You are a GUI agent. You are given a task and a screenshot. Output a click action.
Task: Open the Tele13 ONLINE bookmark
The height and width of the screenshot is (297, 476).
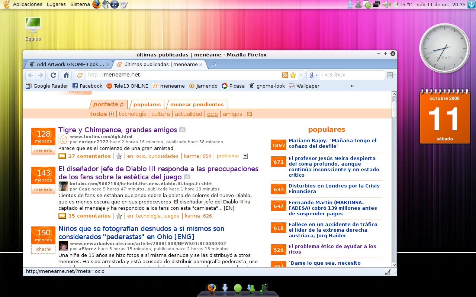[127, 86]
